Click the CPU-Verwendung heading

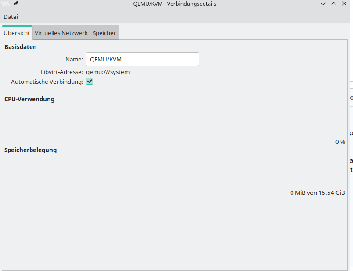click(x=29, y=99)
